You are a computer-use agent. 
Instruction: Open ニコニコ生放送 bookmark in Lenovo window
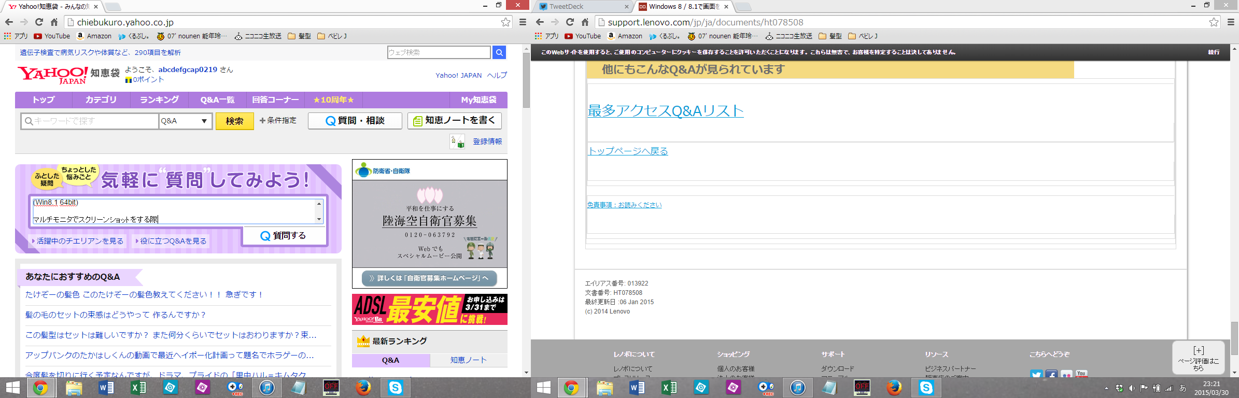click(x=789, y=36)
